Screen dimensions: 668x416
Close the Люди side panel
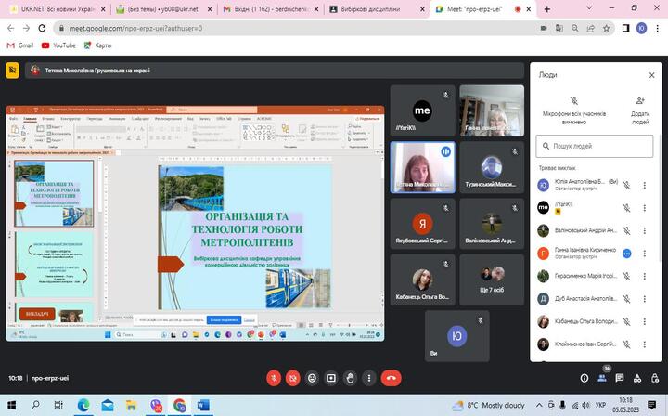(651, 75)
